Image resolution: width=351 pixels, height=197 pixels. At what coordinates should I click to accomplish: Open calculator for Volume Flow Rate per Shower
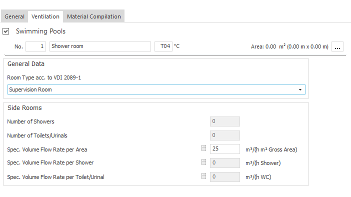(203, 162)
